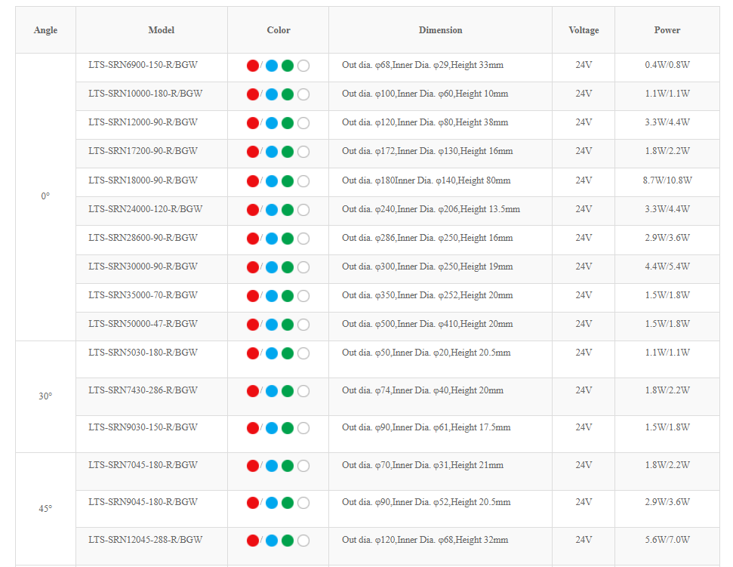Select model LTS-SRN12045-288-R/BGW
This screenshot has width=733, height=567.
[146, 540]
